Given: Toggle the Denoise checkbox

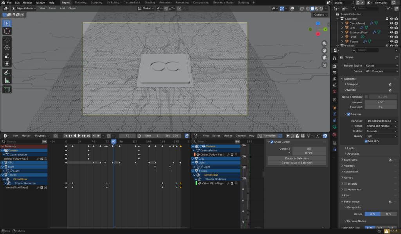Looking at the screenshot, I should (349, 114).
